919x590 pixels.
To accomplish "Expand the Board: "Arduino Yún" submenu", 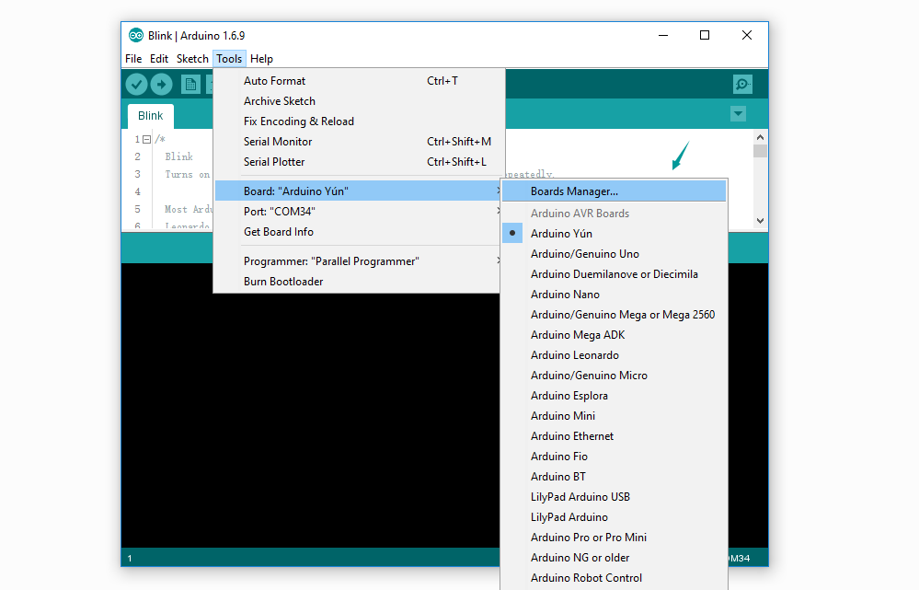I will [360, 191].
